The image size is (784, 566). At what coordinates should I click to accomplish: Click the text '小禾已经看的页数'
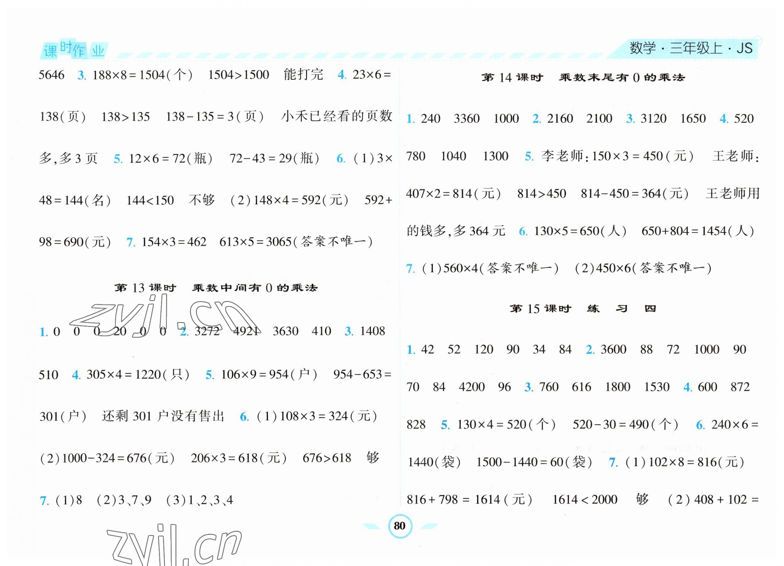[x=337, y=116]
